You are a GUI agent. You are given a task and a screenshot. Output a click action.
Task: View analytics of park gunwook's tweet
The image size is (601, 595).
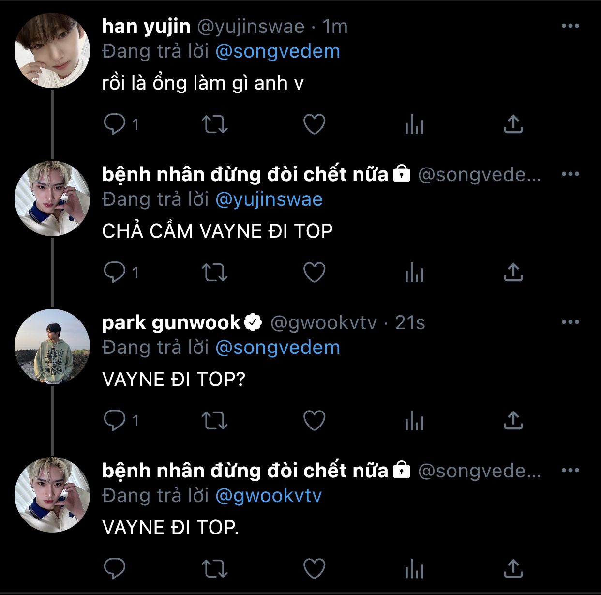(414, 421)
